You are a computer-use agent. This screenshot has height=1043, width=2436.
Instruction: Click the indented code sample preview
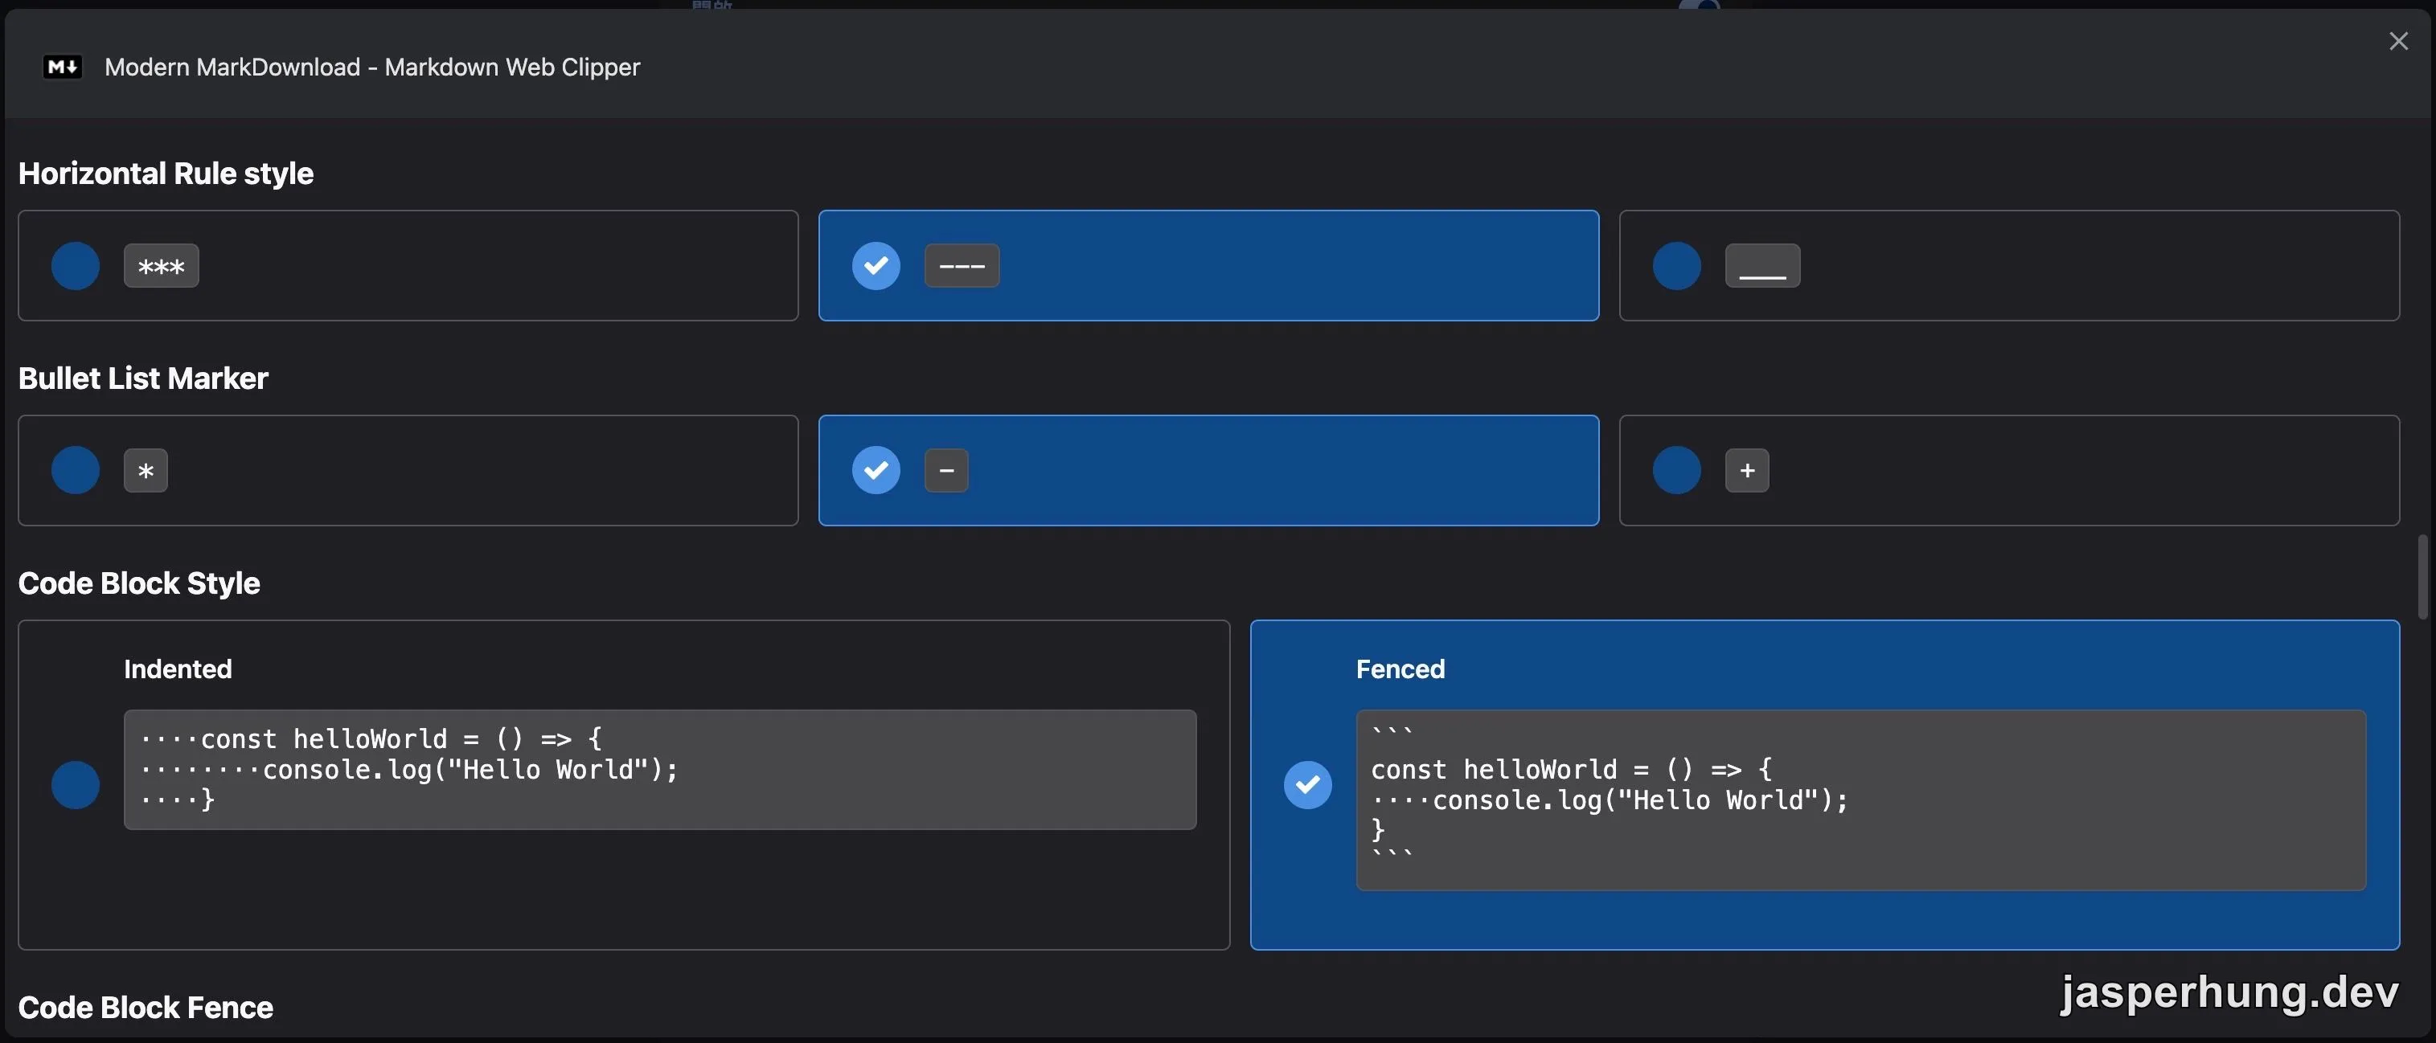[660, 770]
